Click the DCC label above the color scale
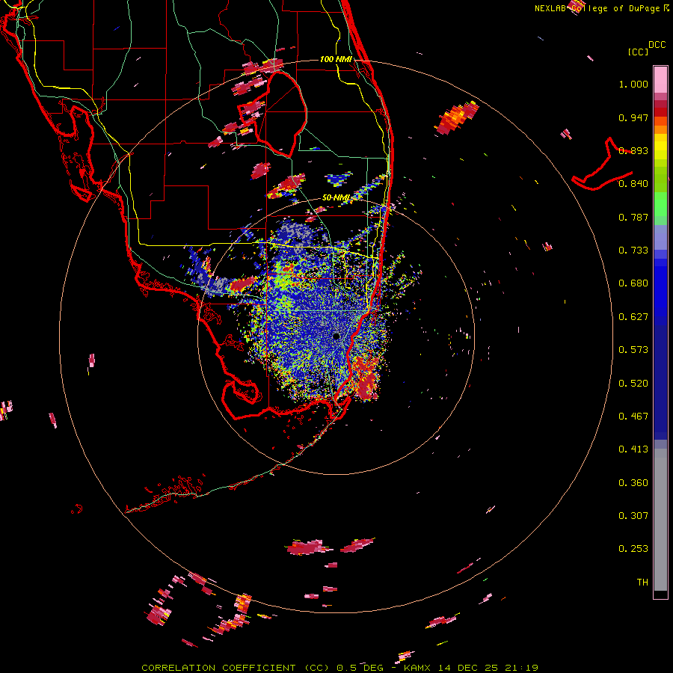Viewport: 673px width, 673px height. coord(657,45)
